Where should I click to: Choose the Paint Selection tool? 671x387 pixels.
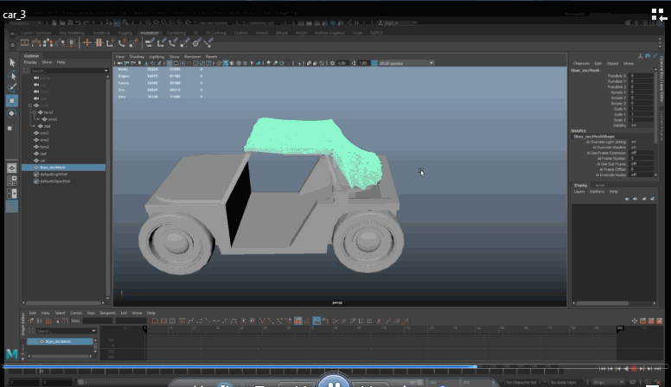(12, 87)
